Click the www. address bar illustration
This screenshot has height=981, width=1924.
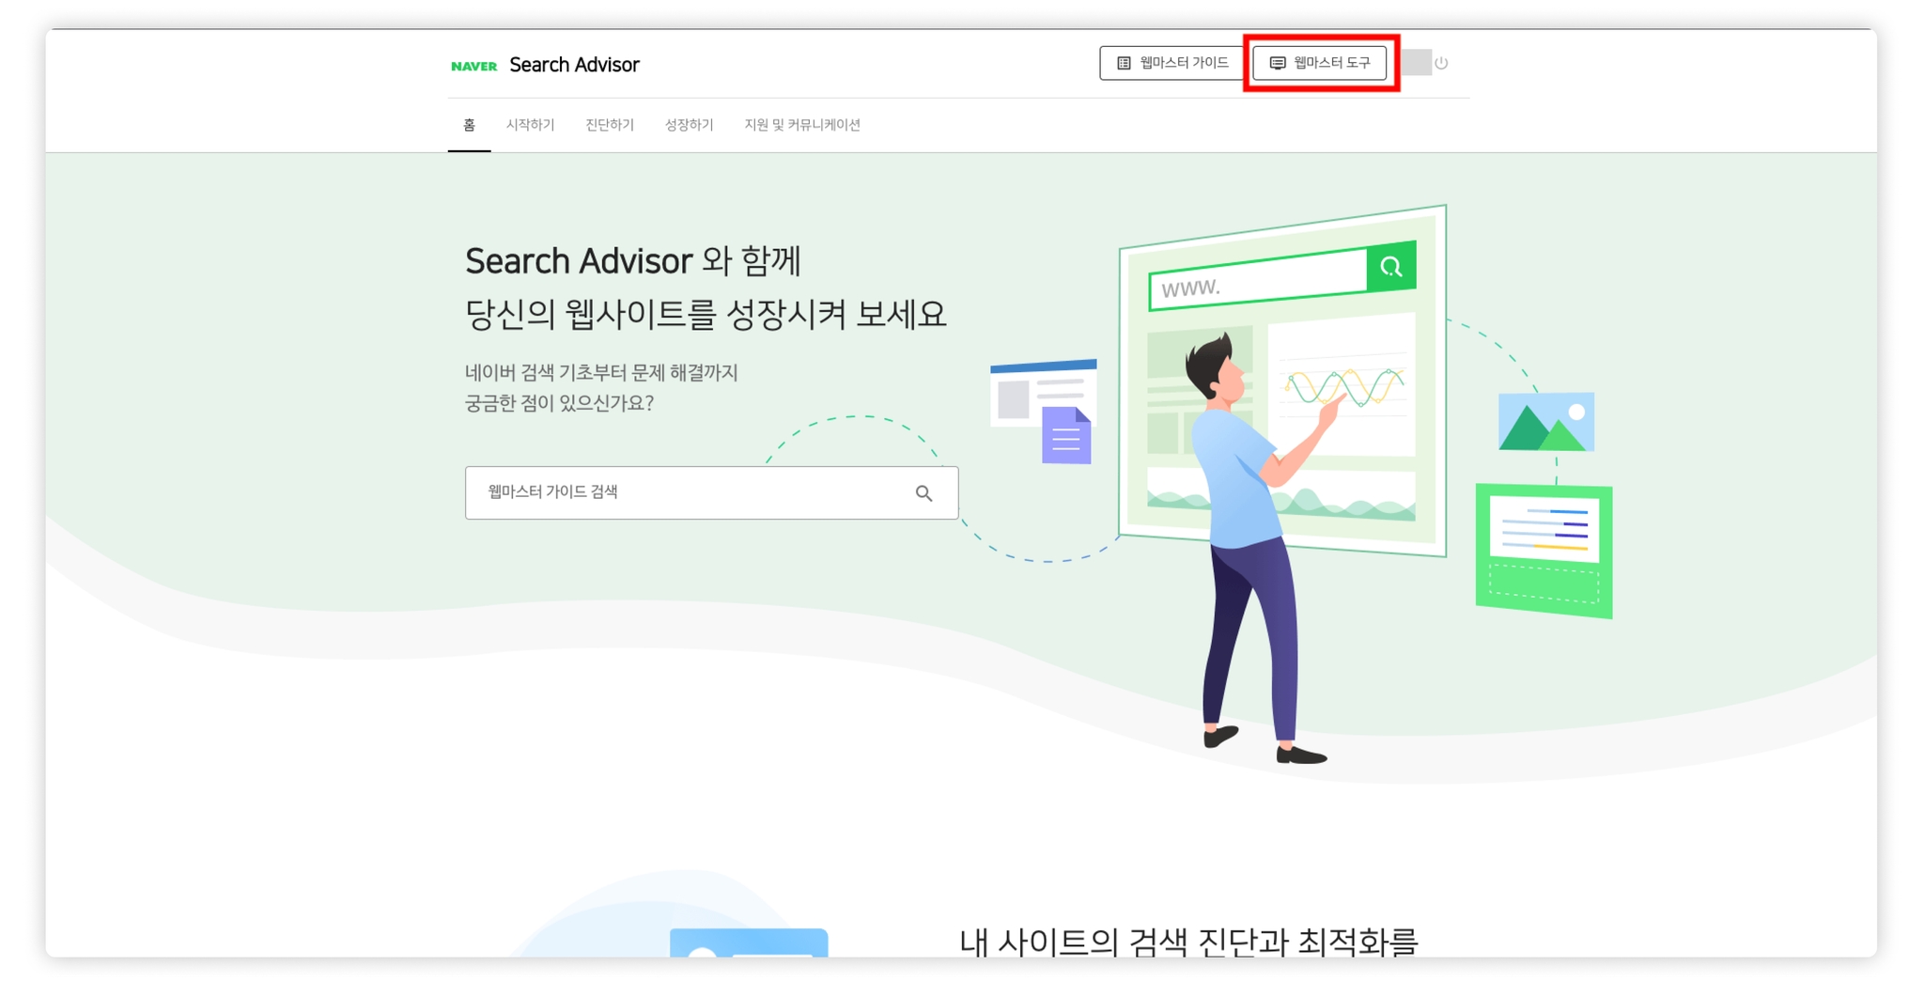(1259, 280)
